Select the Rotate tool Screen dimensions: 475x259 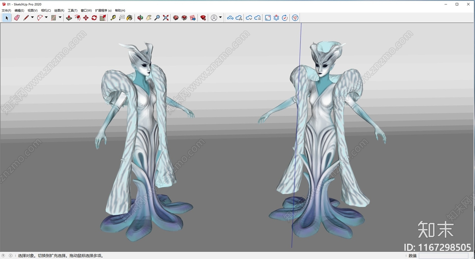click(94, 18)
